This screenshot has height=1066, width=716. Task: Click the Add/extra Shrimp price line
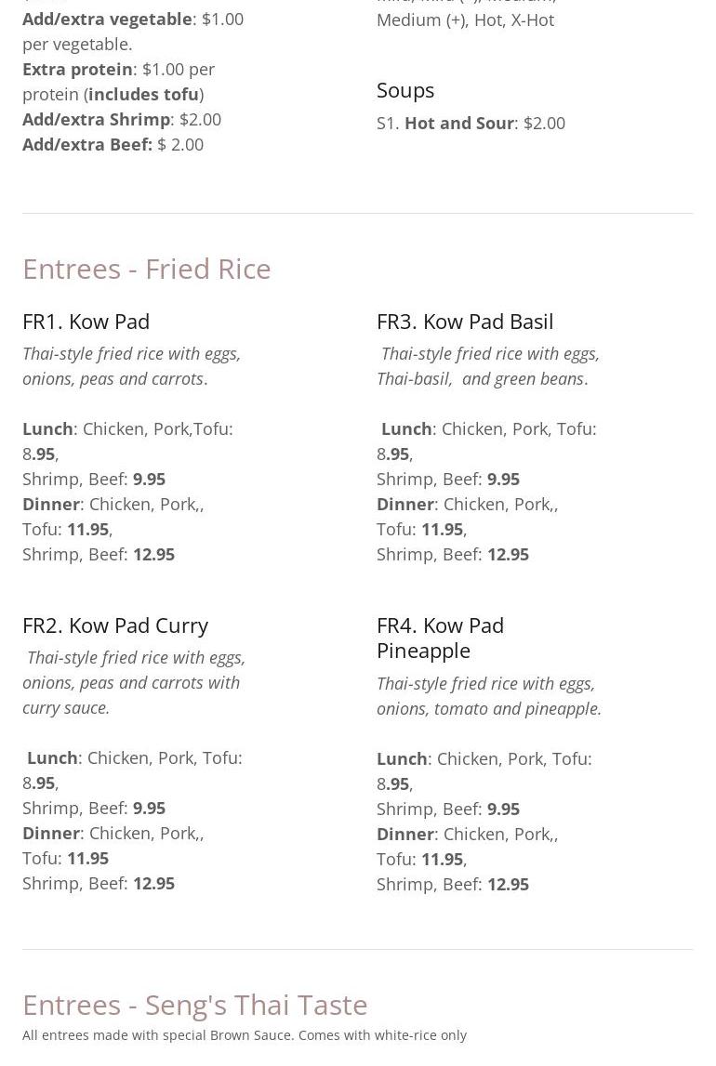coord(122,119)
